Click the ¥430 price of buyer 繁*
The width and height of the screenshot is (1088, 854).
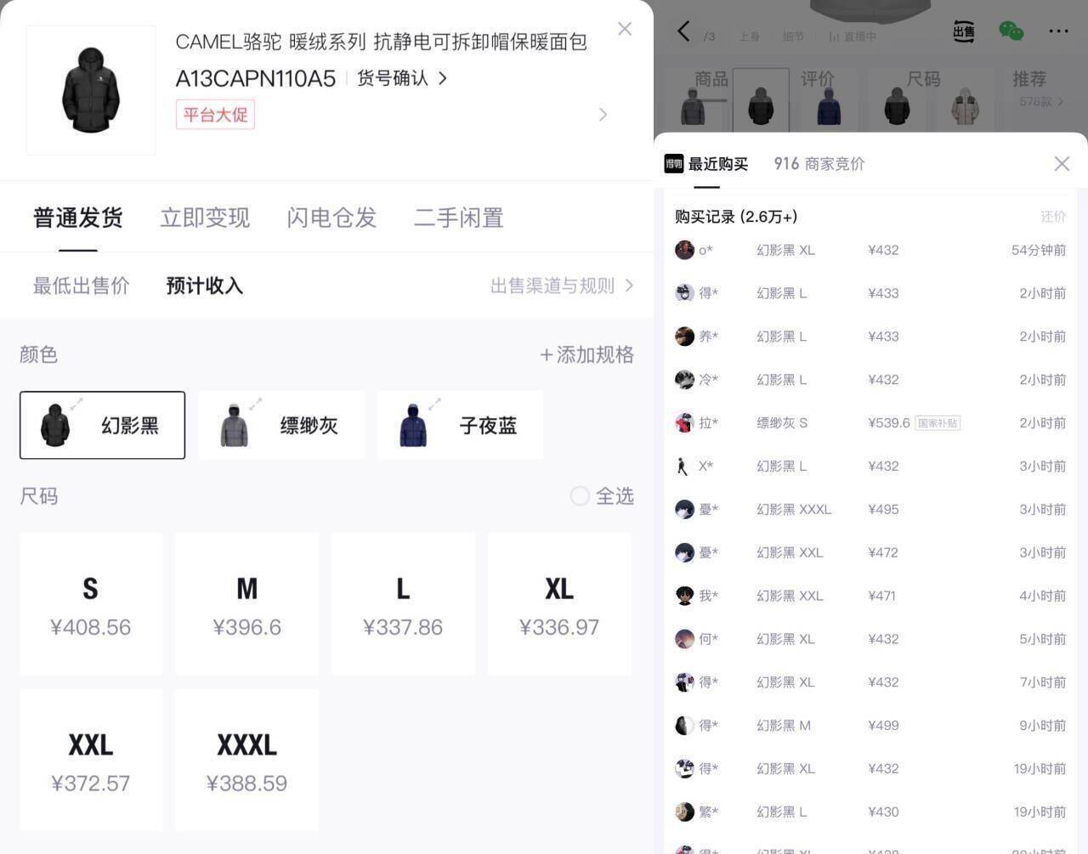(x=883, y=812)
